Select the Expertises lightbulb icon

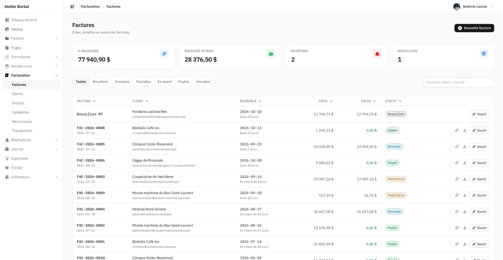[7, 158]
